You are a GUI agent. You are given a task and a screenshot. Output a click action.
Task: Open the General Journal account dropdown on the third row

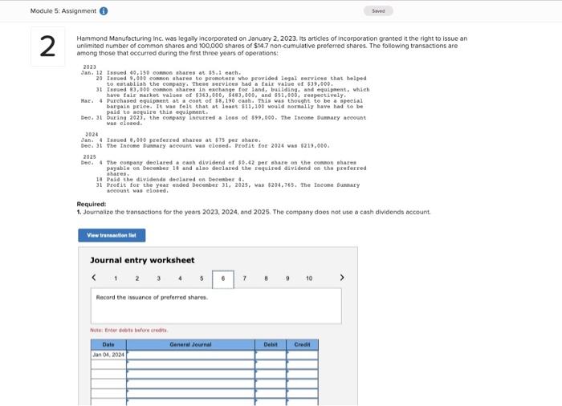click(x=191, y=374)
